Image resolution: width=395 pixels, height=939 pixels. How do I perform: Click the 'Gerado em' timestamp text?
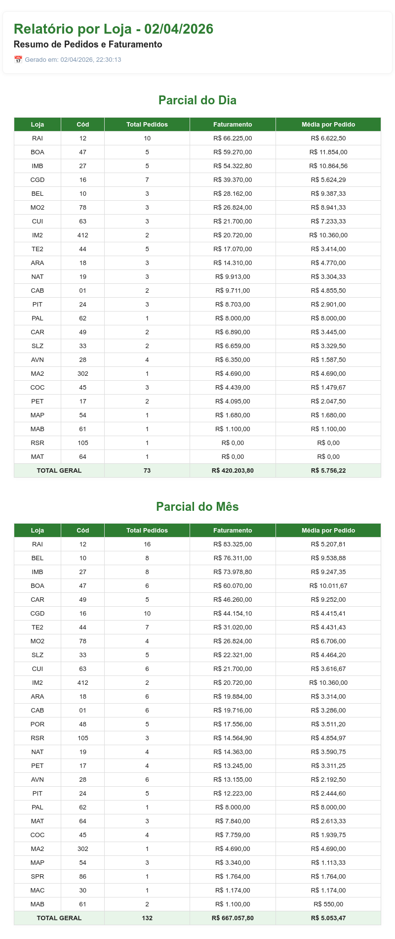click(x=73, y=60)
